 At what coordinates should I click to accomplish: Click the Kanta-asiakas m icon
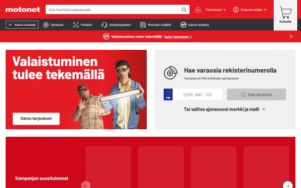tap(183, 25)
